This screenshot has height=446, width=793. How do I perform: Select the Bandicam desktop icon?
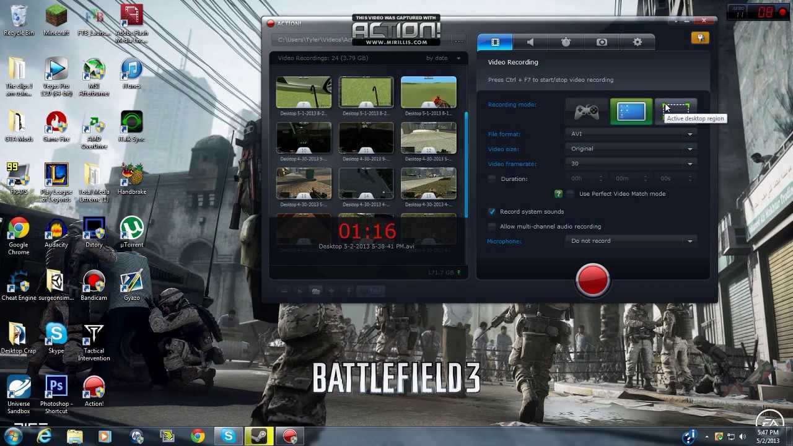coord(94,286)
